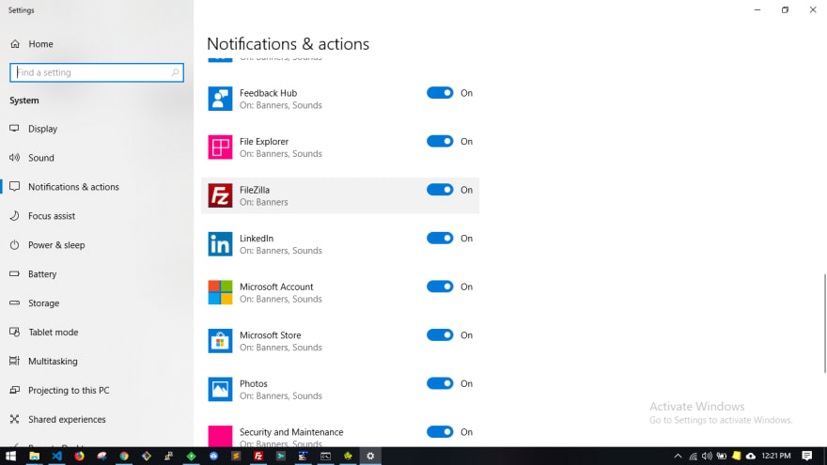Click the FileZilla app icon in list

(220, 195)
